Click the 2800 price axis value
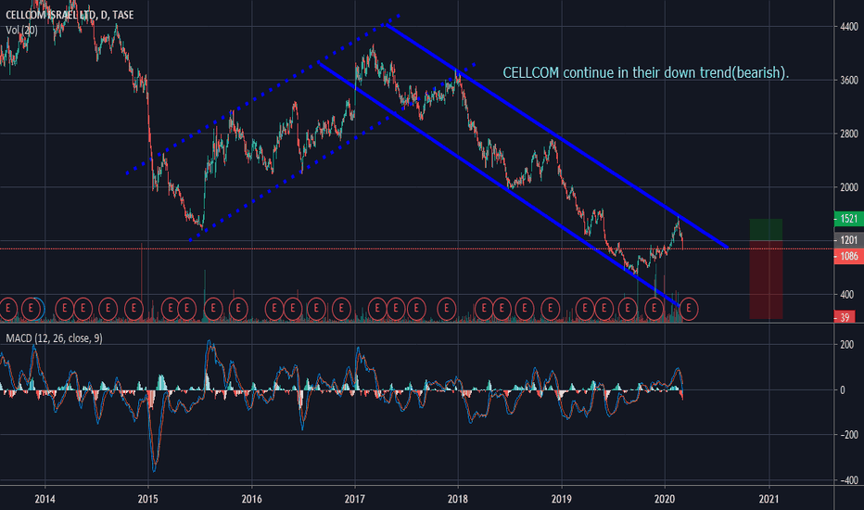 point(849,134)
